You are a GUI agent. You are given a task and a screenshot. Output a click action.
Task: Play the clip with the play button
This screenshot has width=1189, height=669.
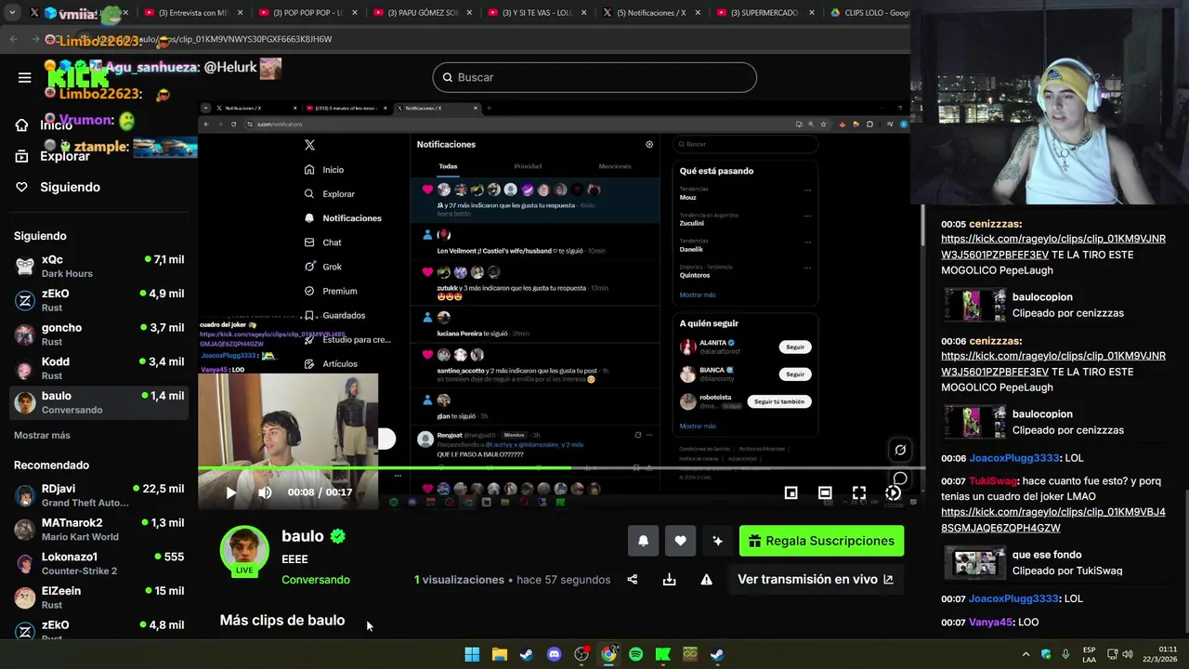click(230, 492)
